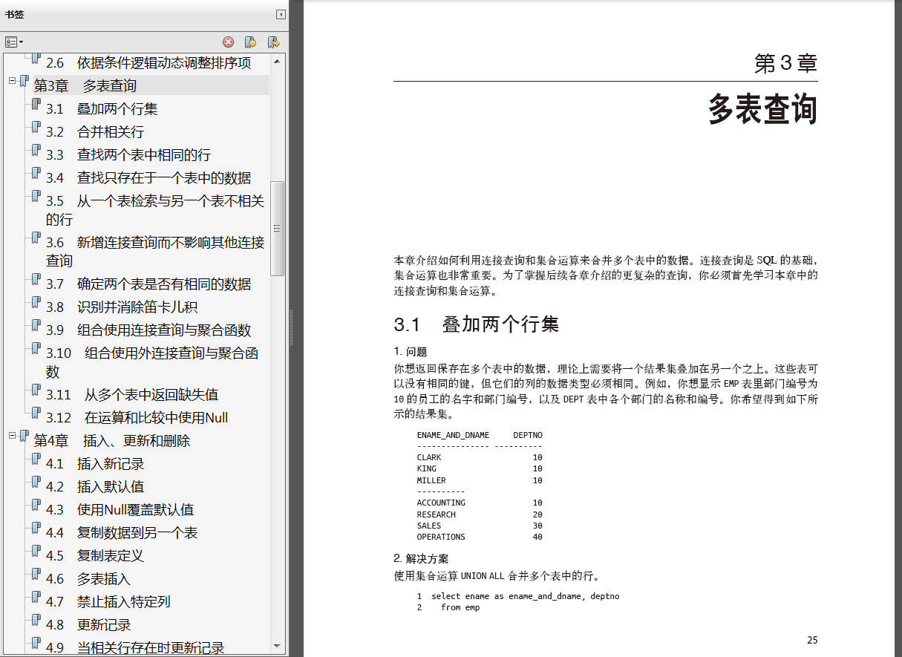Image resolution: width=902 pixels, height=657 pixels.
Task: Select bookmark 3.11 从多个表中返回缺失值
Action: coord(132,395)
